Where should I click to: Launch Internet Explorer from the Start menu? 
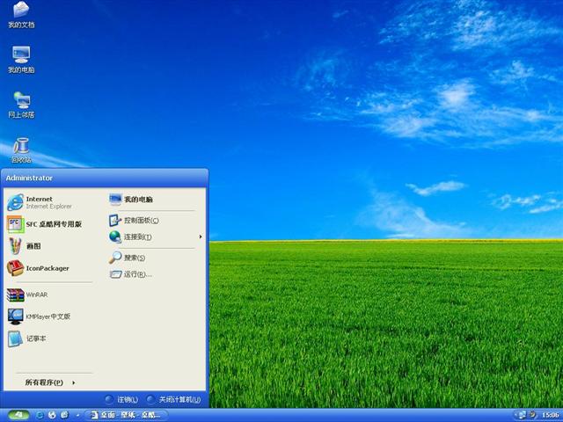point(49,202)
